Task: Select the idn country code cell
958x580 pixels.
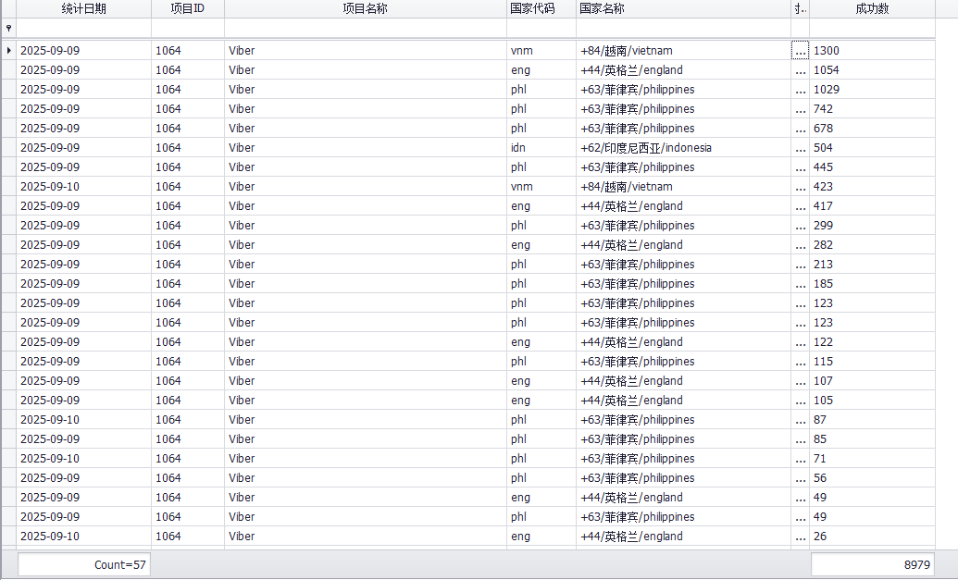Action: [541, 148]
